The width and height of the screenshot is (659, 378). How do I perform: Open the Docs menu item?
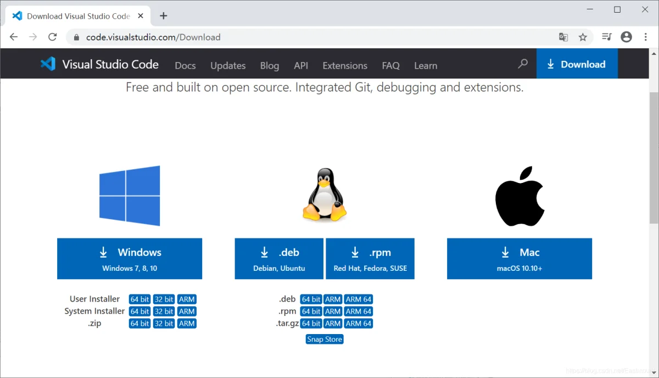185,65
